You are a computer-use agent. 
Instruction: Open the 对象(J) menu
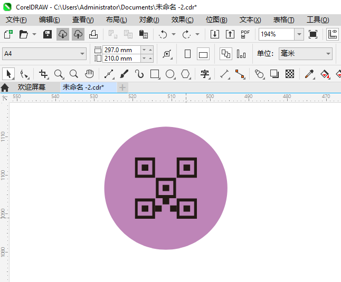click(149, 20)
